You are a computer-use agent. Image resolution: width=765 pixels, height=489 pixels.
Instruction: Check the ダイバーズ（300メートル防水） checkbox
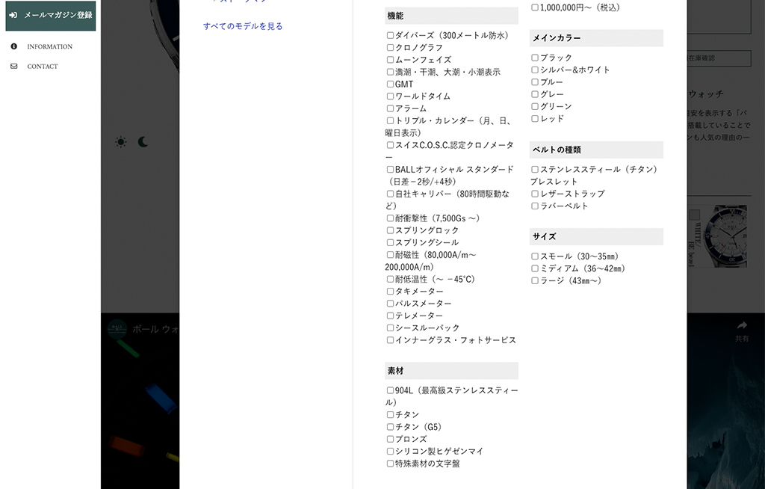(x=390, y=35)
